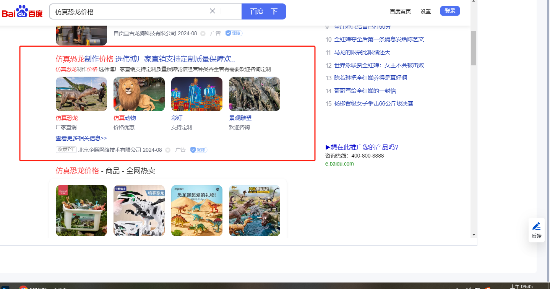The image size is (550, 289).
Task: Open the 恐龙迷超爱的礼物 product image
Action: click(197, 211)
